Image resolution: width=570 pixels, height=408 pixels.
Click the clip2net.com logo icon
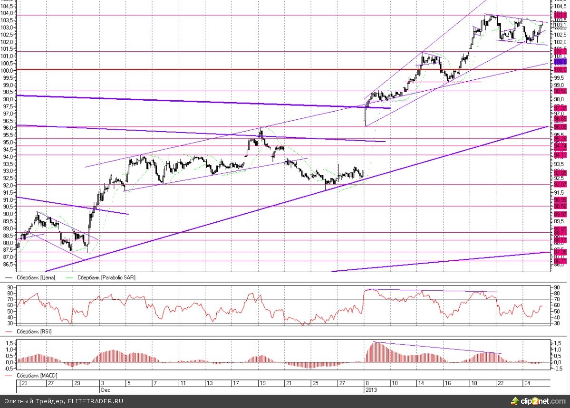(515, 401)
